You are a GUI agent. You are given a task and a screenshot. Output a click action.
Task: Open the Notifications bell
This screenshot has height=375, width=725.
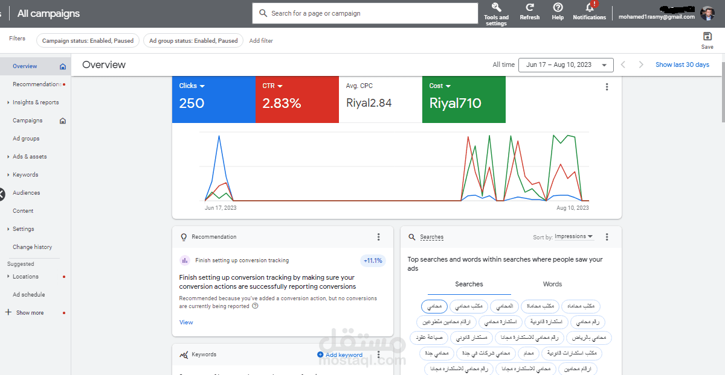point(590,7)
